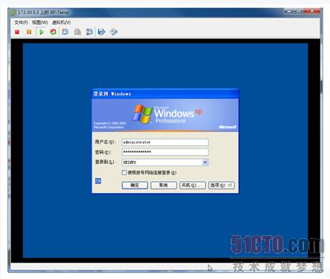Click the 用户名 username input field
This screenshot has width=330, height=279.
165,142
